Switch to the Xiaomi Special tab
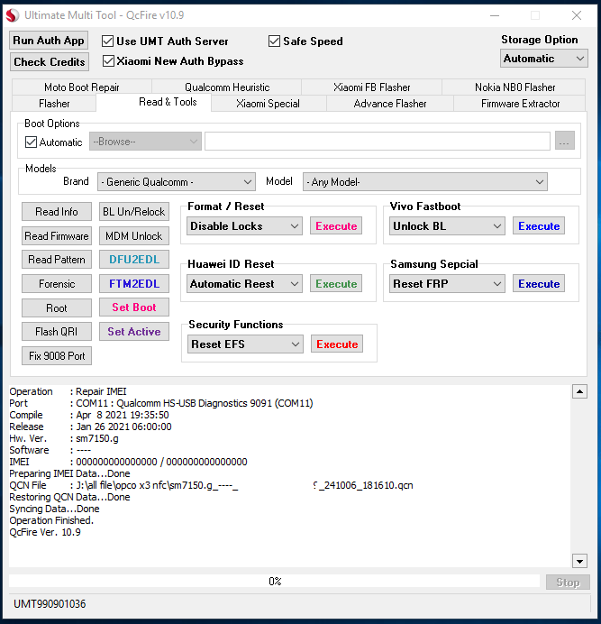Viewport: 601px width, 624px height. coord(268,104)
